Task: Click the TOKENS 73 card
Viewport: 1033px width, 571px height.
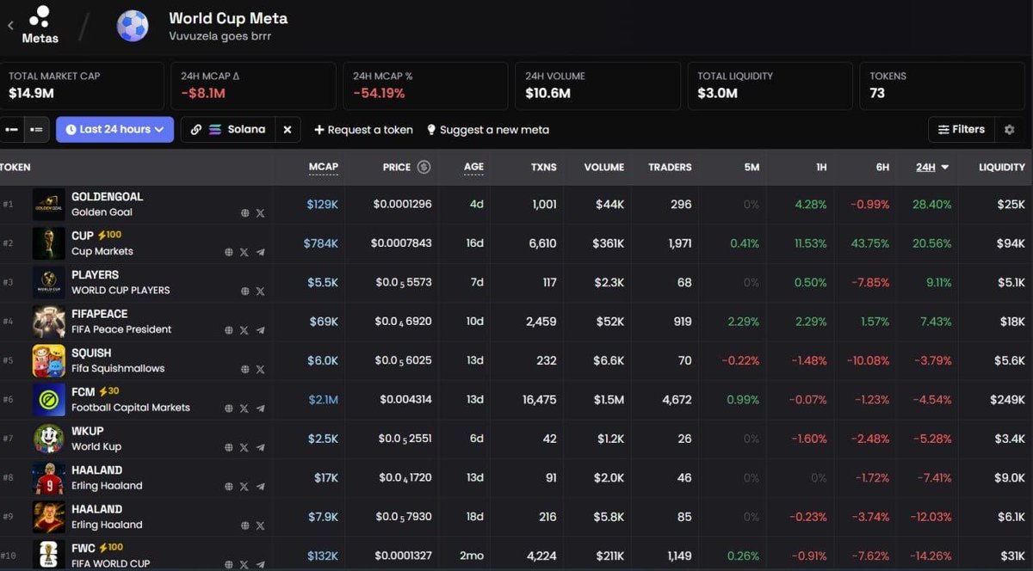Action: 942,85
